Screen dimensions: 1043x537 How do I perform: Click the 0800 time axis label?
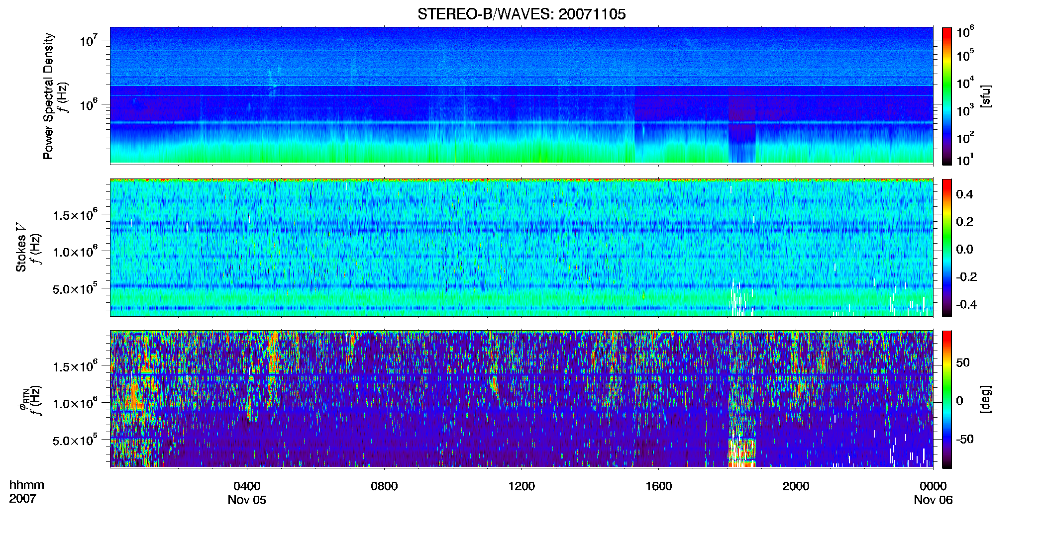point(384,486)
